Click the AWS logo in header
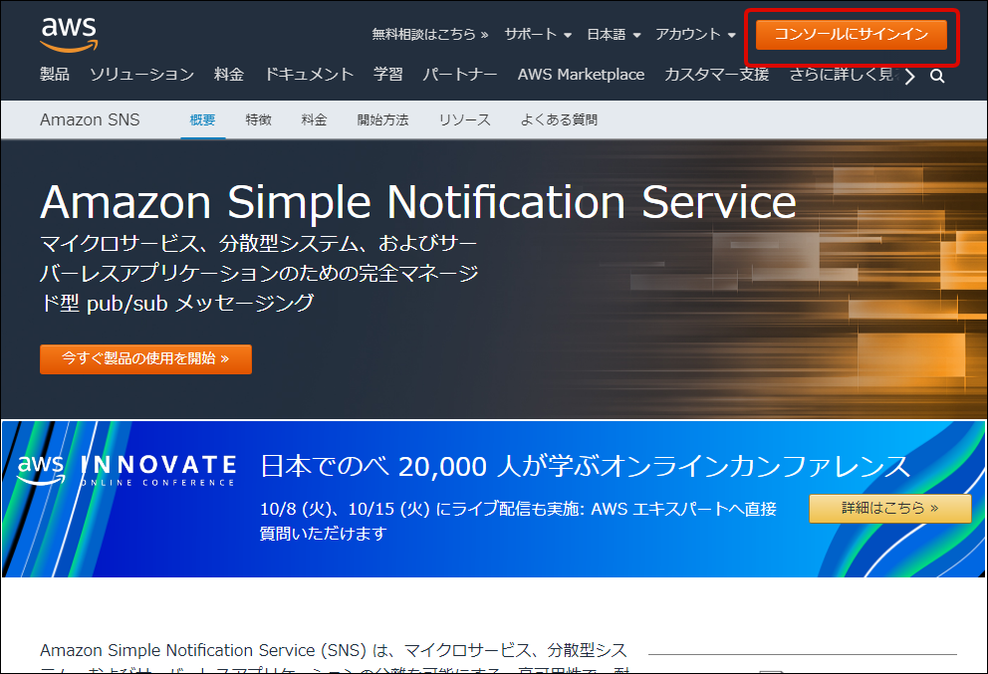The width and height of the screenshot is (988, 674). coord(69,35)
